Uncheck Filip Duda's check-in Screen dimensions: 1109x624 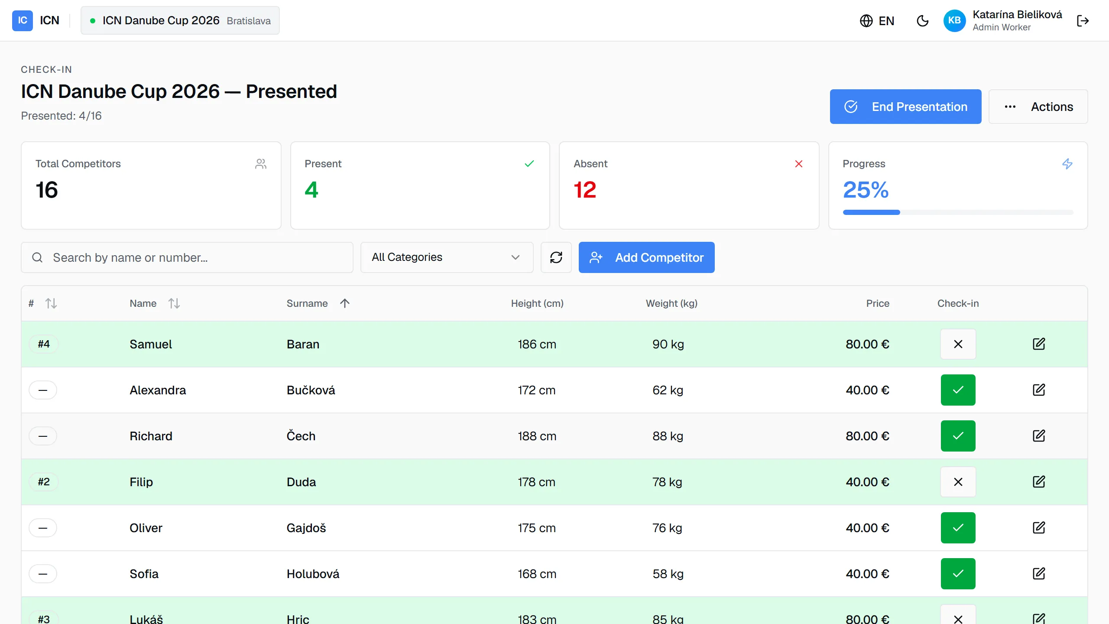958,482
